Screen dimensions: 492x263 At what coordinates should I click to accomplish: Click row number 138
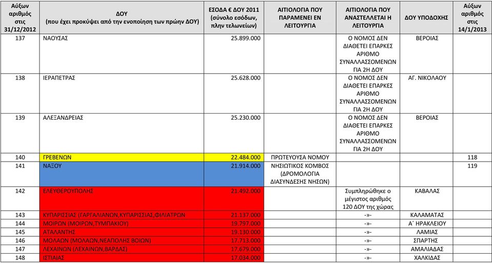(20, 78)
